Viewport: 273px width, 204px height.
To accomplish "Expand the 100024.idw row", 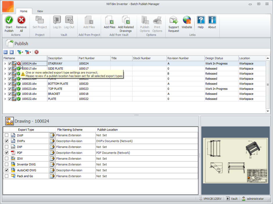I will pyautogui.click(x=5, y=64).
